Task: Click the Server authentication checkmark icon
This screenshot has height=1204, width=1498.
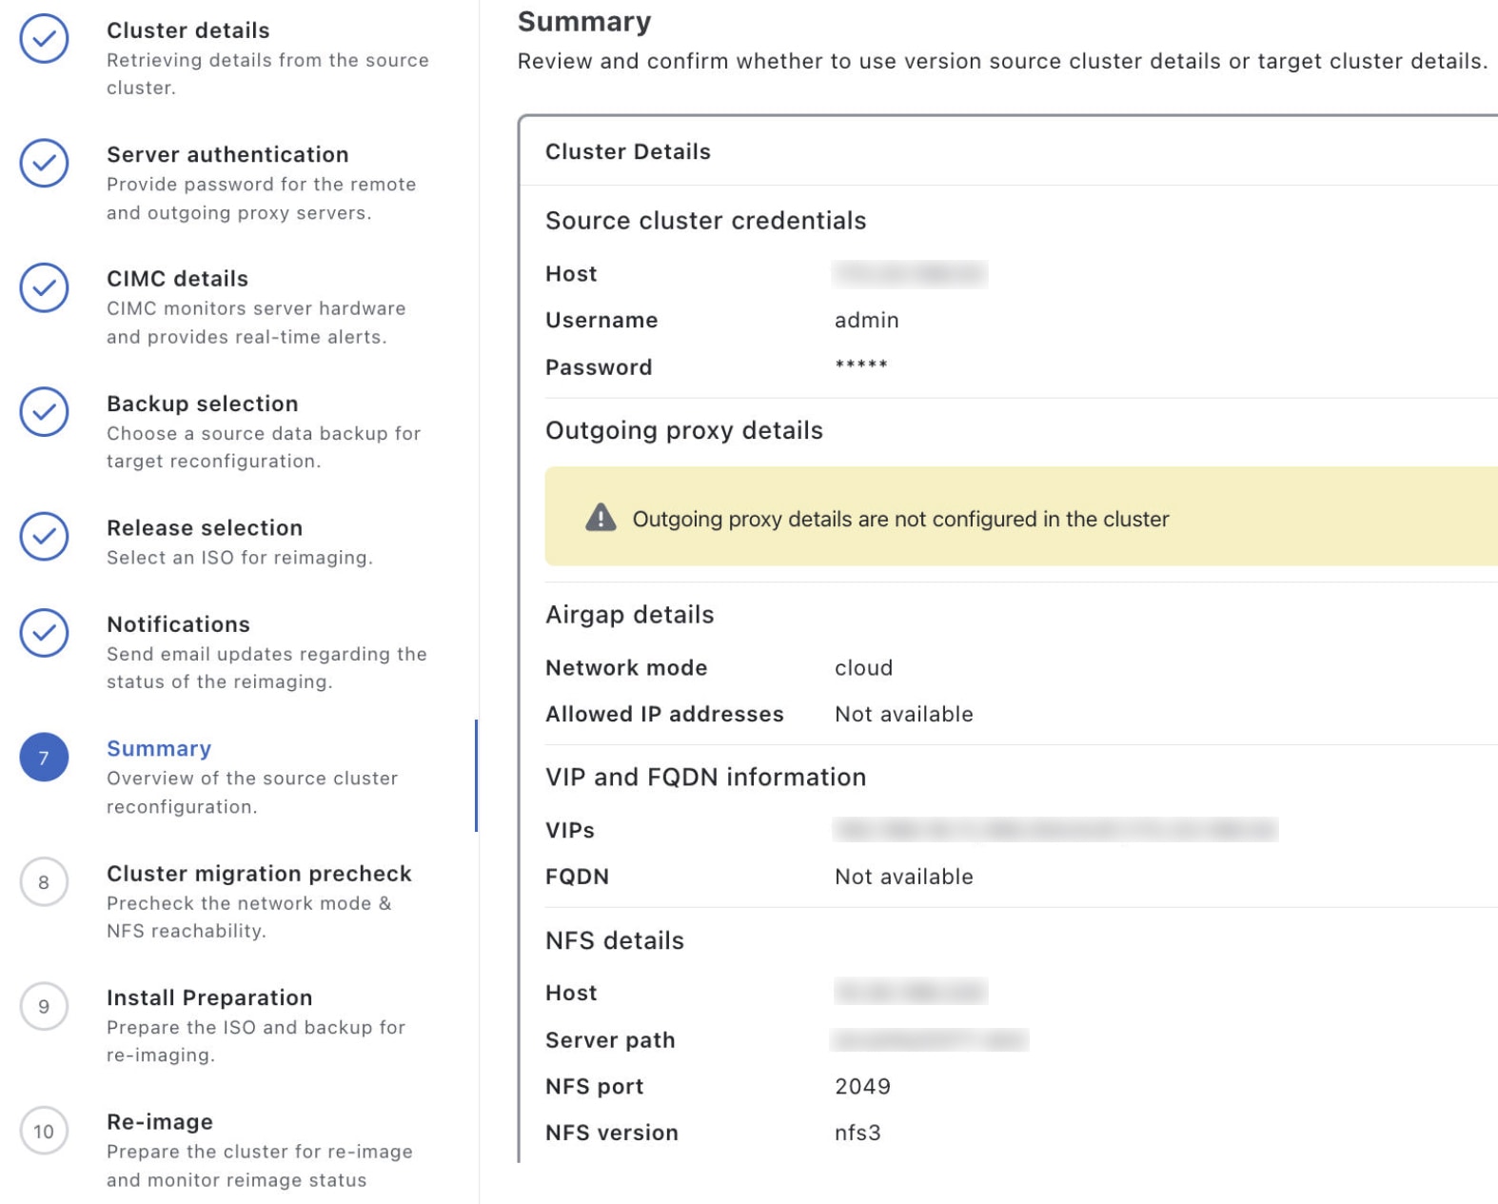Action: [44, 163]
